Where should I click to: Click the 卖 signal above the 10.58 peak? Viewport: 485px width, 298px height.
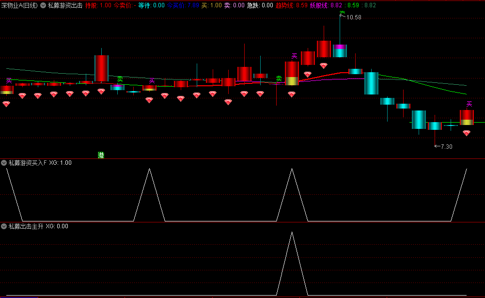(x=342, y=13)
